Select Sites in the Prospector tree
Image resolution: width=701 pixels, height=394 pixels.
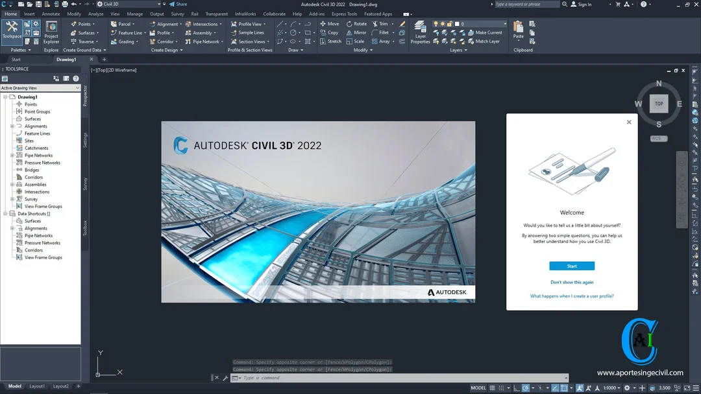[29, 141]
